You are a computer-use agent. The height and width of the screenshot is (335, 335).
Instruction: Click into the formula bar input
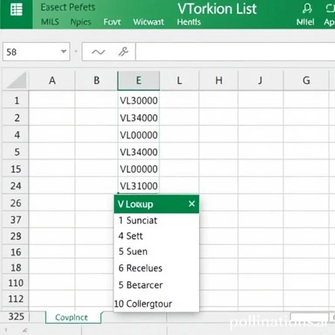[235, 52]
